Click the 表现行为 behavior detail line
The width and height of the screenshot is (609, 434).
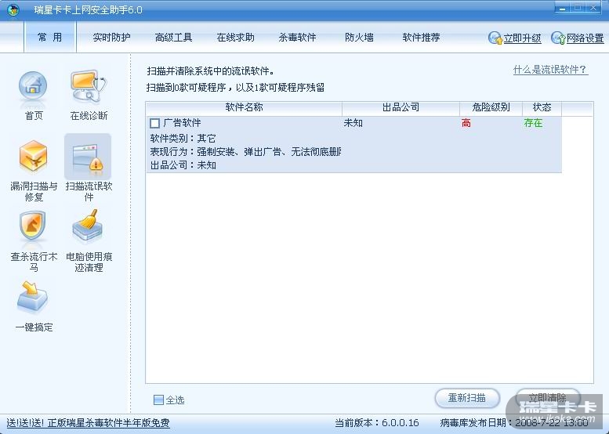245,152
